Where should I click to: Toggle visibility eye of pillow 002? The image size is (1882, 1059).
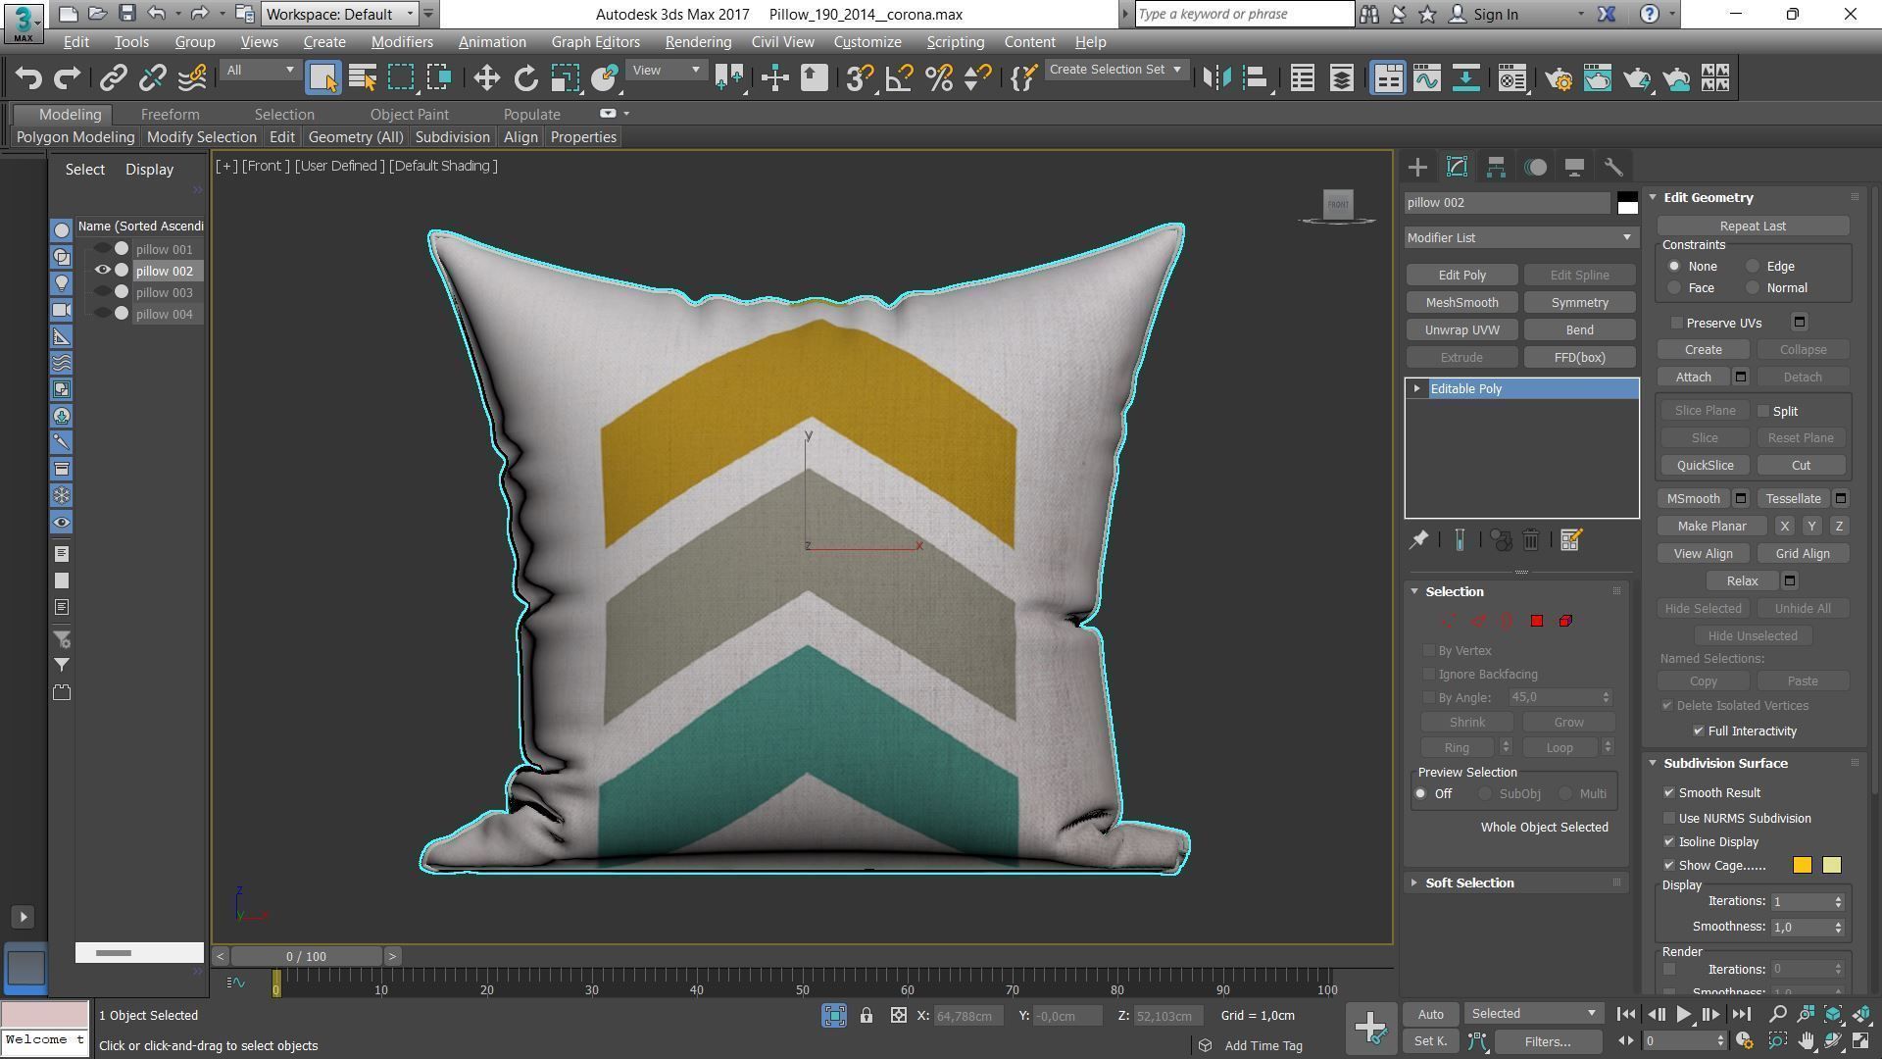[102, 271]
